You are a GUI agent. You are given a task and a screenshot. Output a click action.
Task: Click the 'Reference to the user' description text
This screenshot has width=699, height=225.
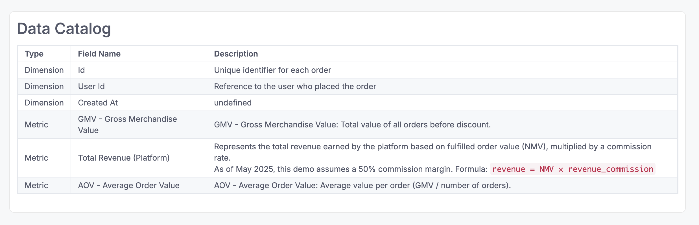[x=295, y=86]
